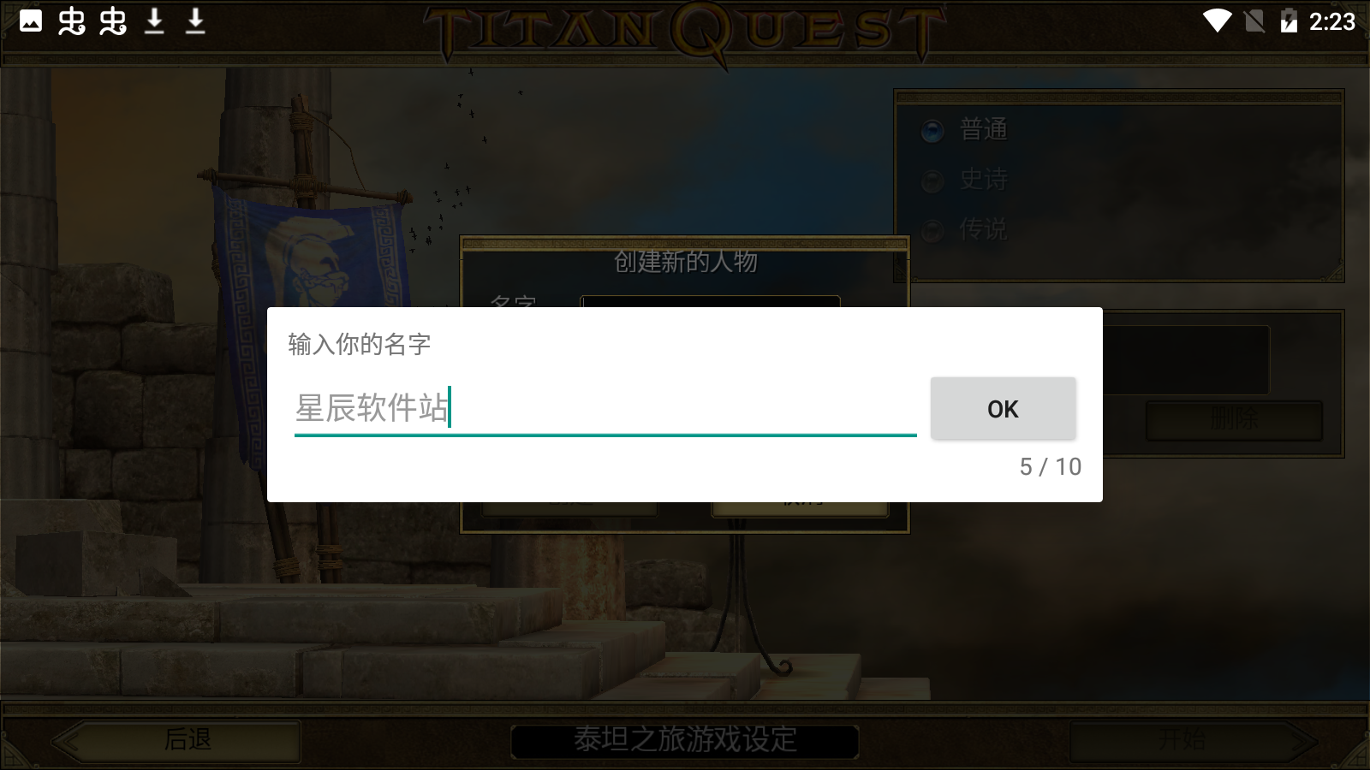Screen dimensions: 1370x770
Task: Open 泰坦之旅游戏设定 settings
Action: click(x=685, y=740)
